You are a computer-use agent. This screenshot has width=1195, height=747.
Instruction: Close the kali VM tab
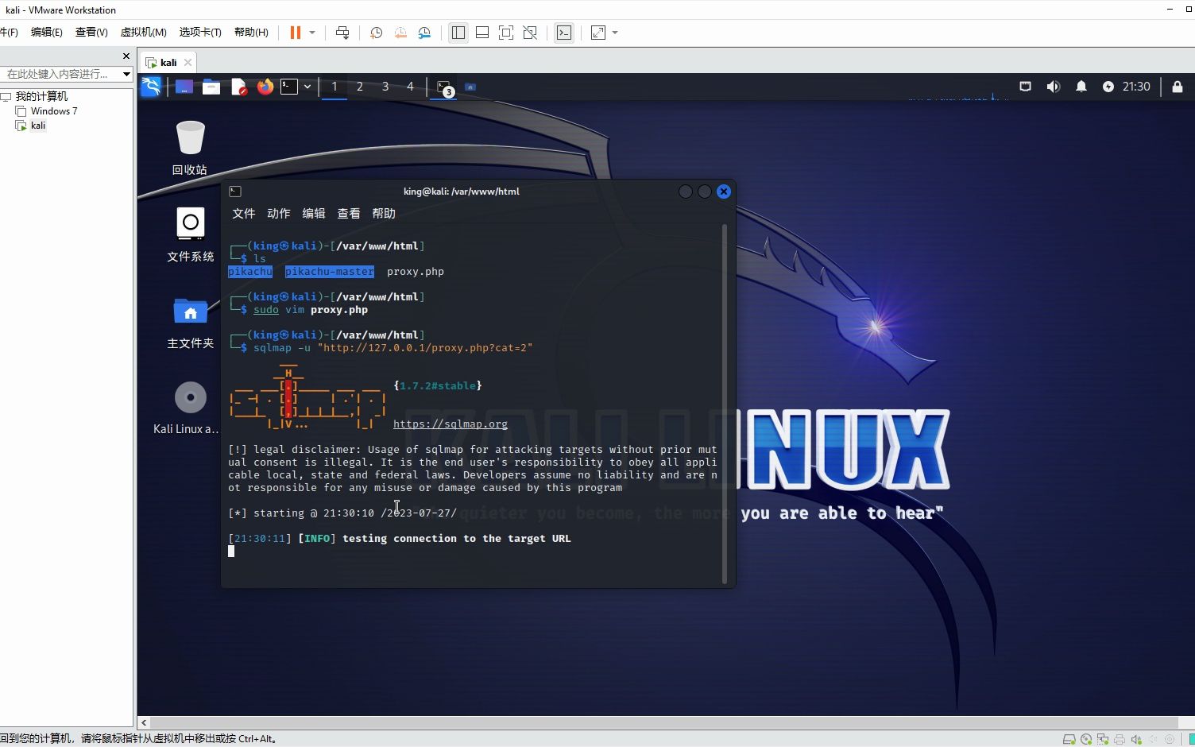[188, 62]
